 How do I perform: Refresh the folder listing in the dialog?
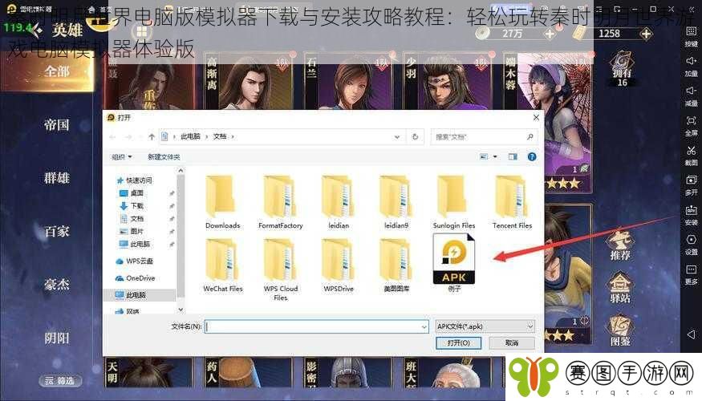click(x=415, y=137)
